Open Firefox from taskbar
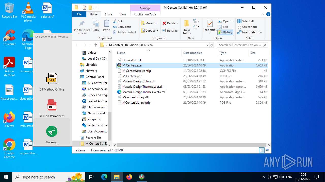This screenshot has width=325, height=182. [x=129, y=177]
